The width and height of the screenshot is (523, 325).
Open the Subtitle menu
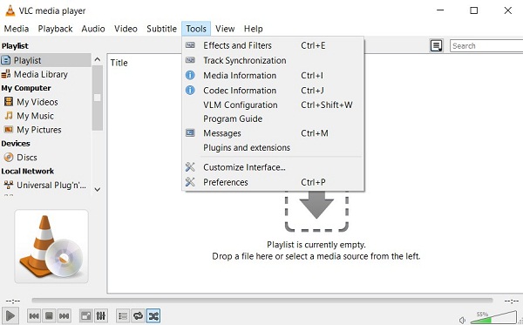pyautogui.click(x=161, y=29)
